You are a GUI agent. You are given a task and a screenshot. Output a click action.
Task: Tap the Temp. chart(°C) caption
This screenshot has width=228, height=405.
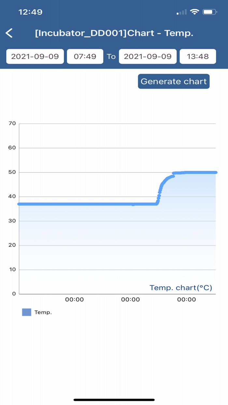click(x=181, y=288)
